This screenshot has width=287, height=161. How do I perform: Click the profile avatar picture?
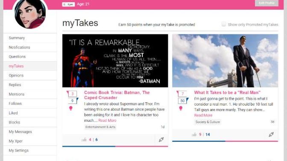pos(30,14)
